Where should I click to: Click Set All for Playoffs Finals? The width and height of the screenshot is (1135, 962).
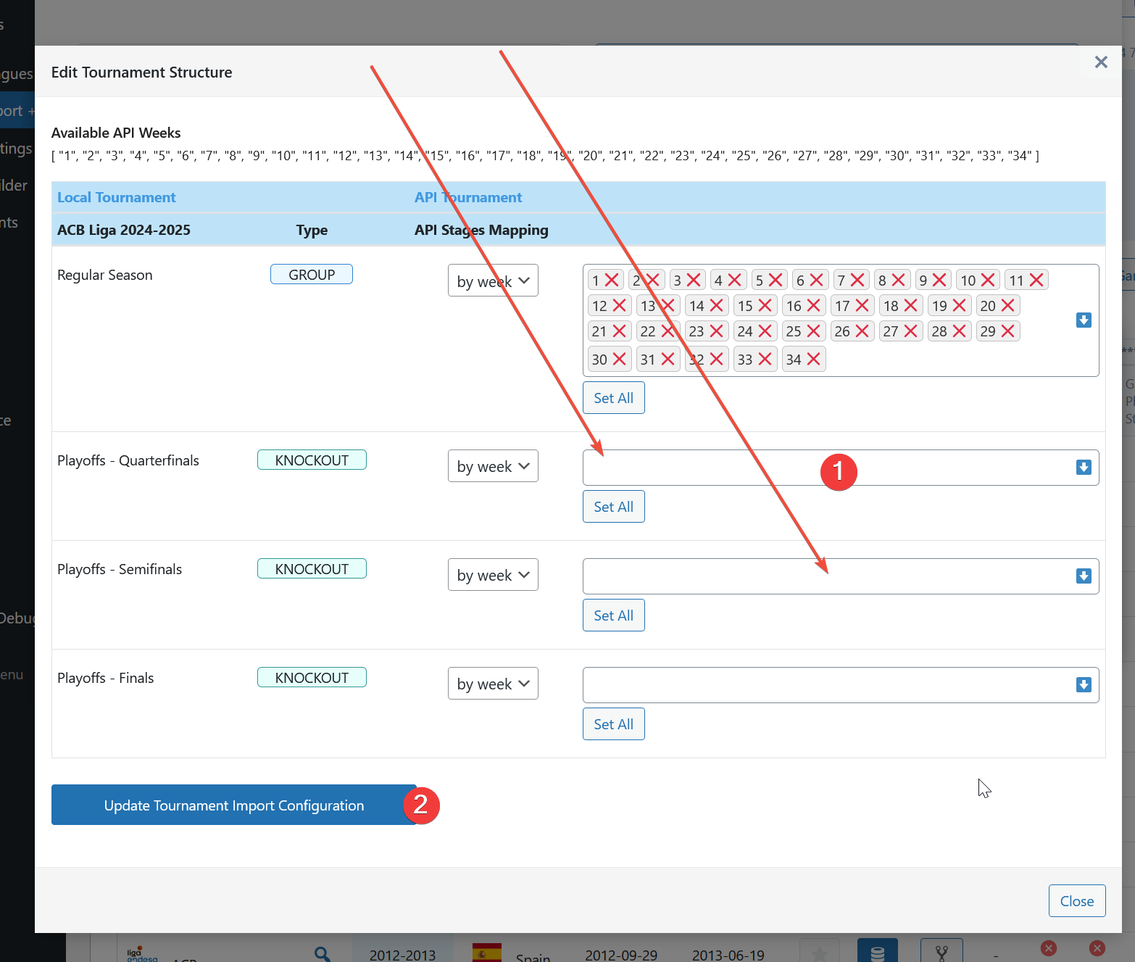point(614,724)
